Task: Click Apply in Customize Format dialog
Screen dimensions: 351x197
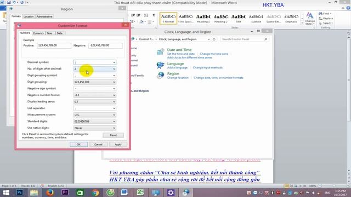Action: pyautogui.click(x=118, y=144)
